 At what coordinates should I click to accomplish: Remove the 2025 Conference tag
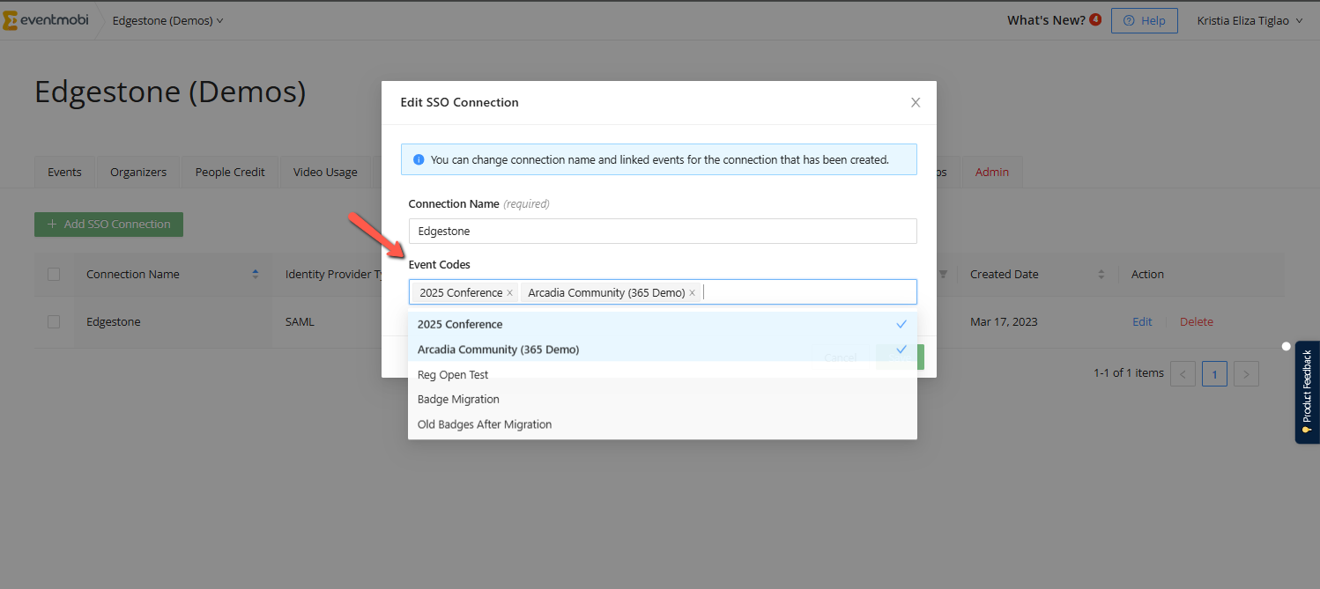pyautogui.click(x=509, y=293)
